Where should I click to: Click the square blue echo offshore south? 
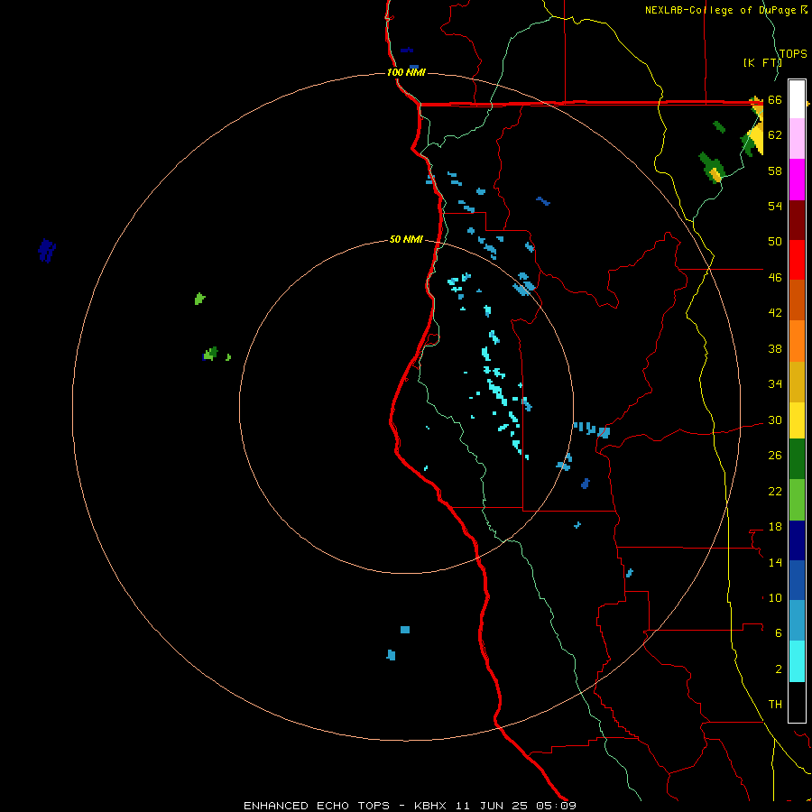[405, 630]
